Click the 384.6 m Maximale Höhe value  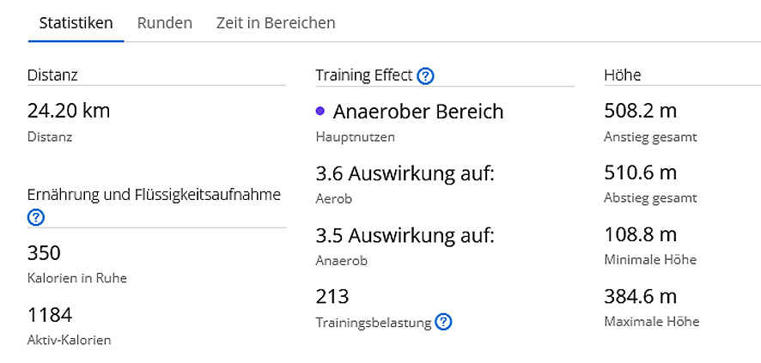pos(640,296)
